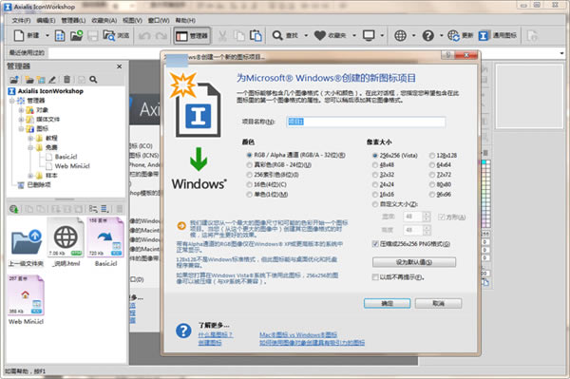Viewport: 570px width, 379px height.
Task: Open help via question mark toolbar icon
Action: click(x=427, y=35)
